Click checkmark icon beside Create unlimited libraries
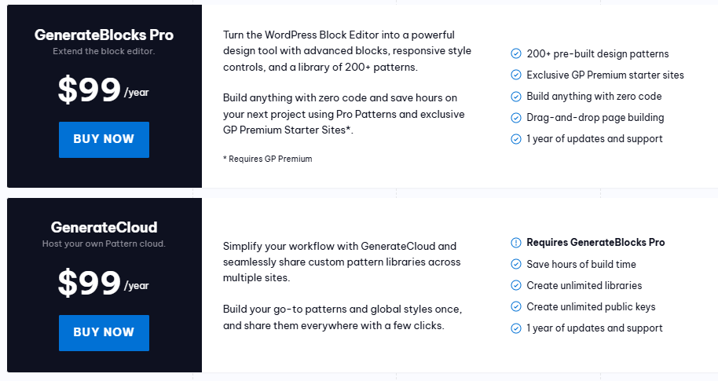718x381 pixels. [516, 285]
